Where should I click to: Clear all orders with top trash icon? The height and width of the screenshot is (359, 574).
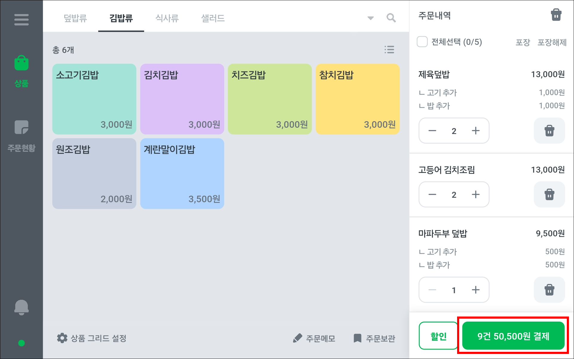(x=556, y=15)
